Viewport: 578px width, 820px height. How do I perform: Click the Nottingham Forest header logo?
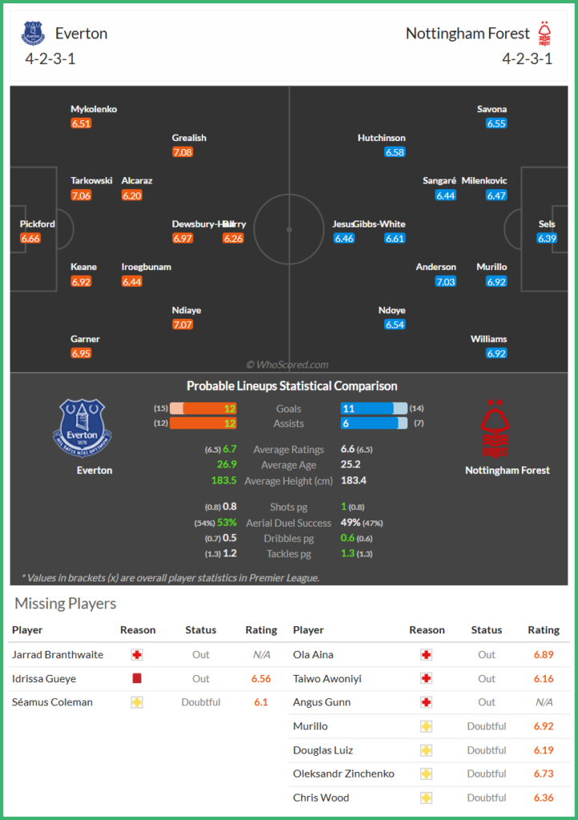tap(544, 33)
